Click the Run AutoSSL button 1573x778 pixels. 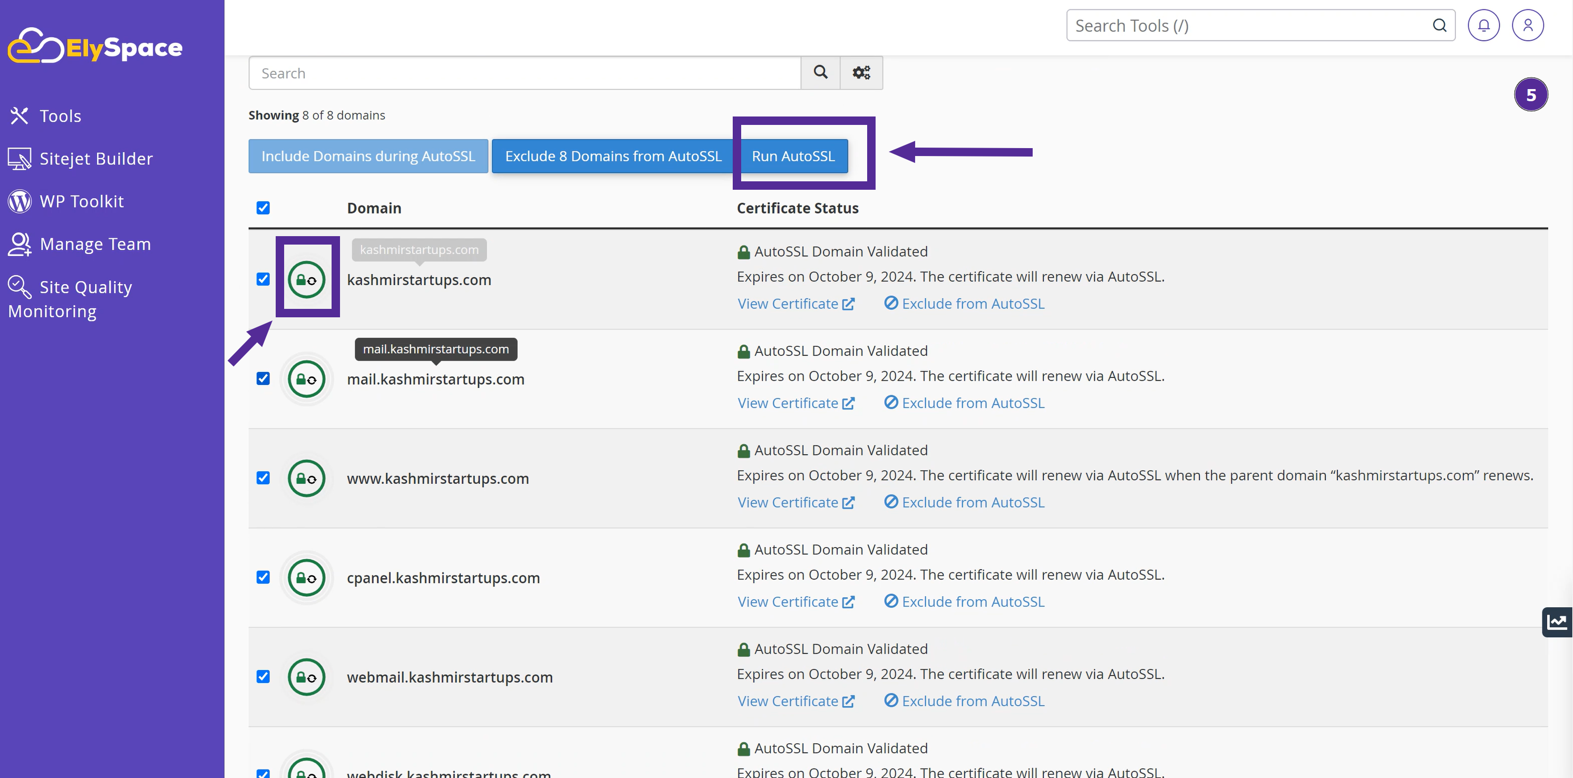click(793, 155)
